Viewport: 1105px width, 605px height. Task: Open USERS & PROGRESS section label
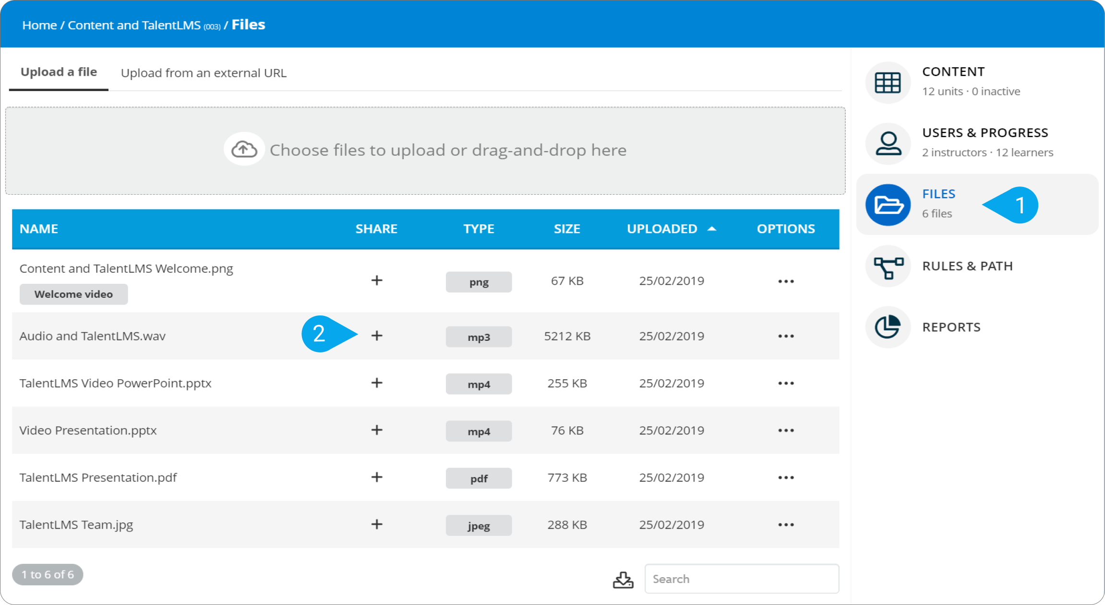pyautogui.click(x=985, y=133)
